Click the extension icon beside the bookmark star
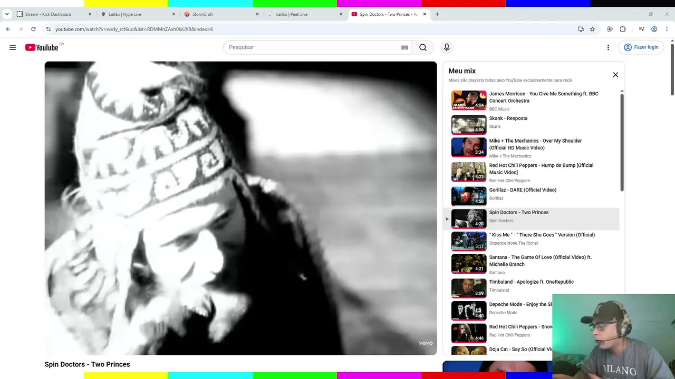The width and height of the screenshot is (675, 379). [610, 29]
